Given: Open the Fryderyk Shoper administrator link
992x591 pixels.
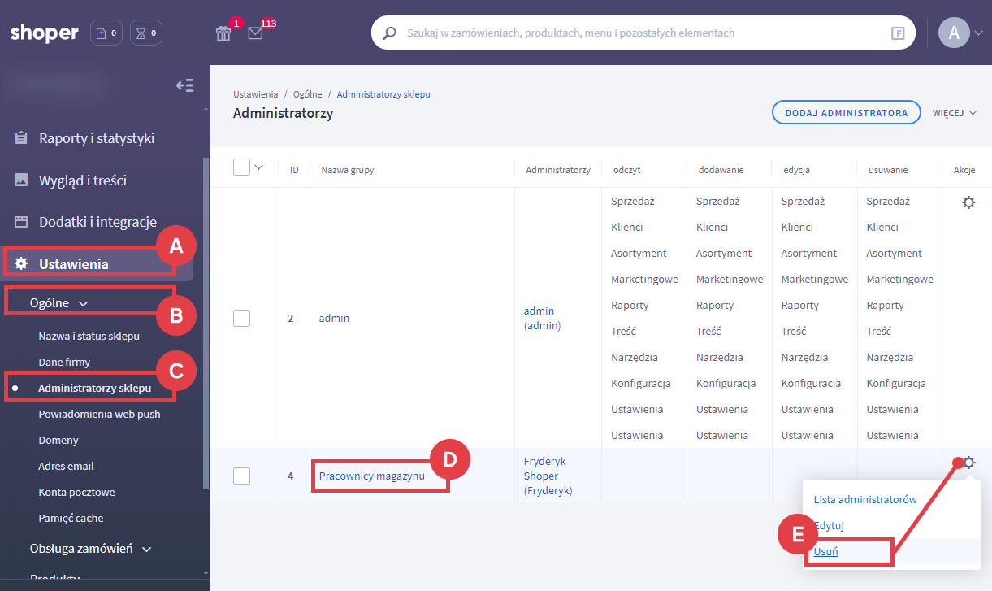Looking at the screenshot, I should coord(548,476).
